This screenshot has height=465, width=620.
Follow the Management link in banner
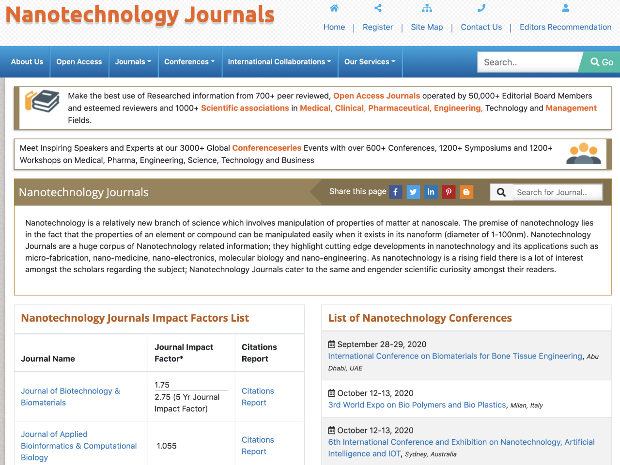click(571, 108)
